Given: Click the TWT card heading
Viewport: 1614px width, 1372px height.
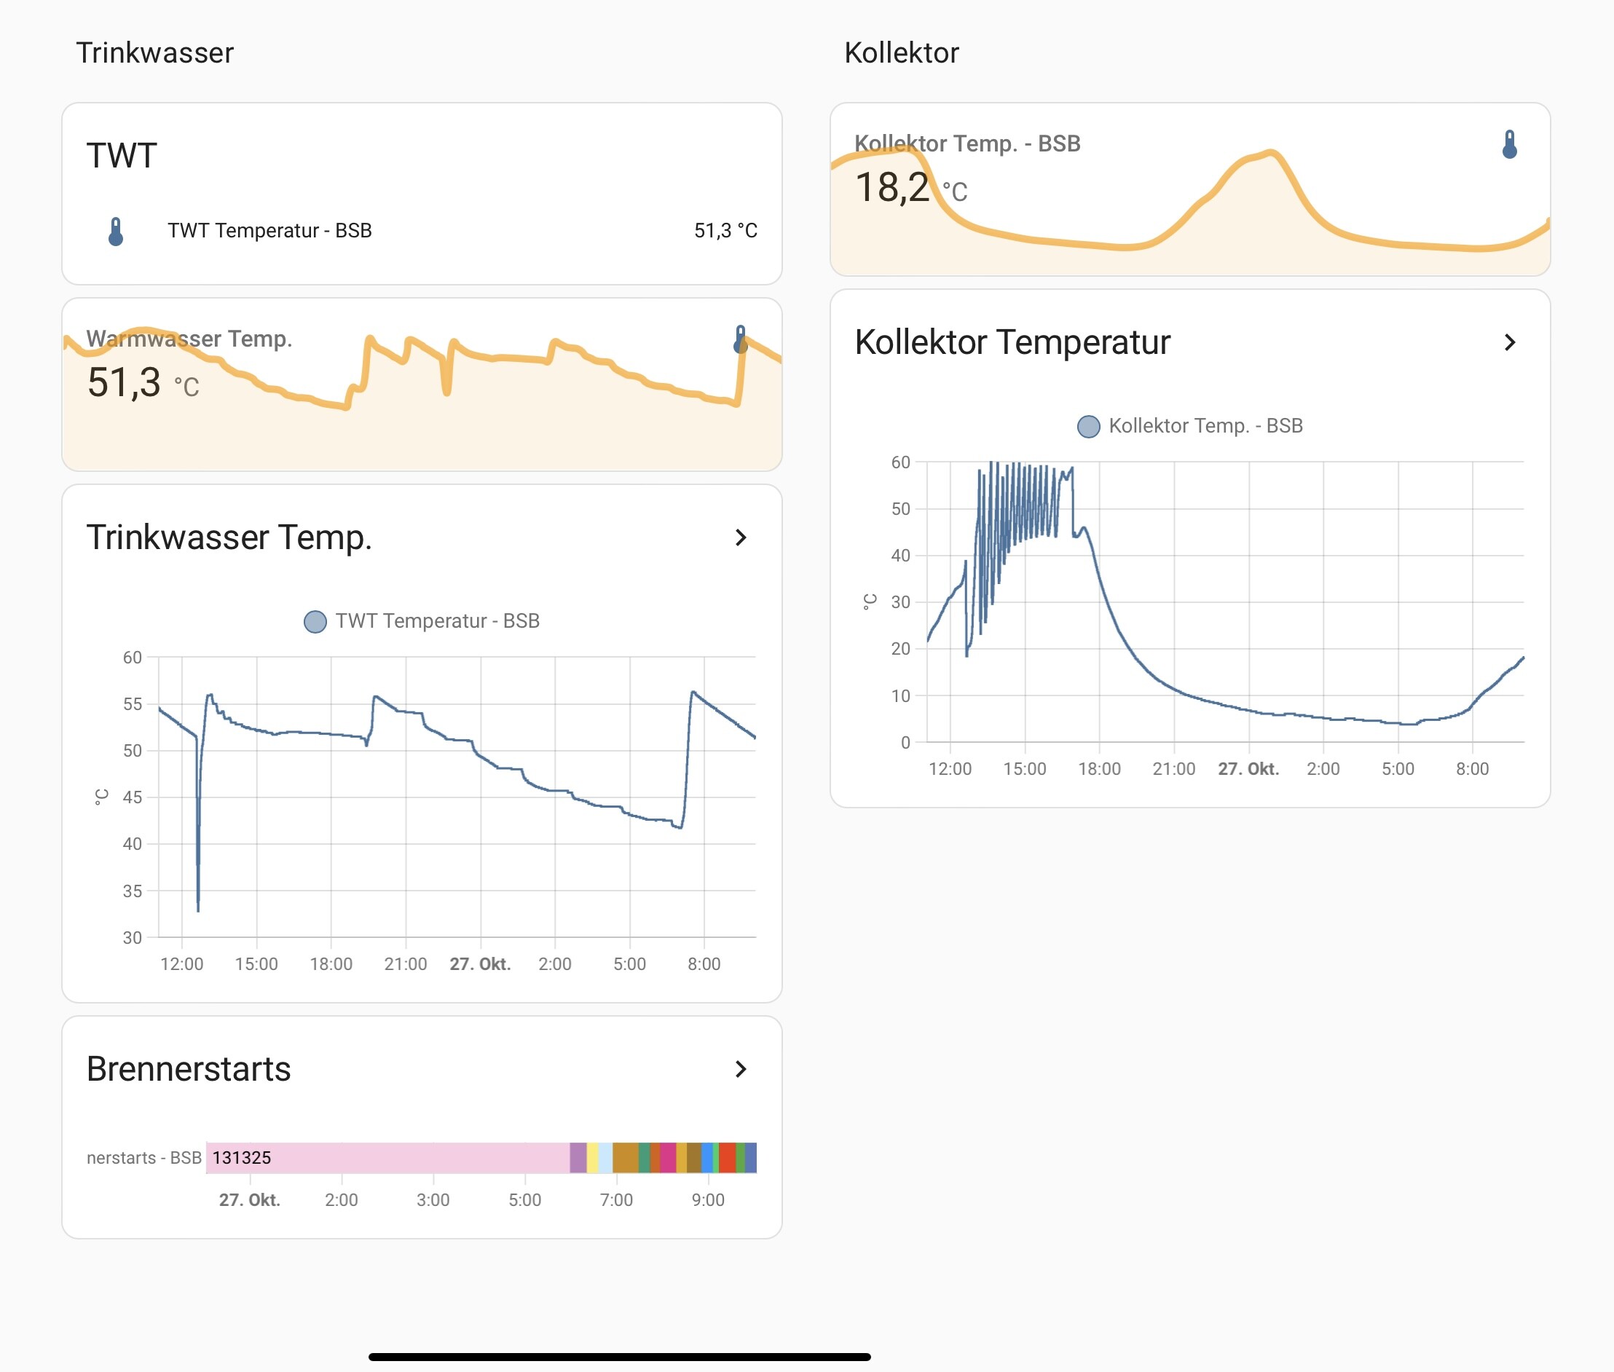Looking at the screenshot, I should click(122, 156).
